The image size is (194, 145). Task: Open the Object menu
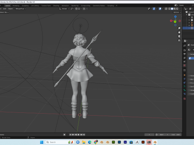[10, 9]
